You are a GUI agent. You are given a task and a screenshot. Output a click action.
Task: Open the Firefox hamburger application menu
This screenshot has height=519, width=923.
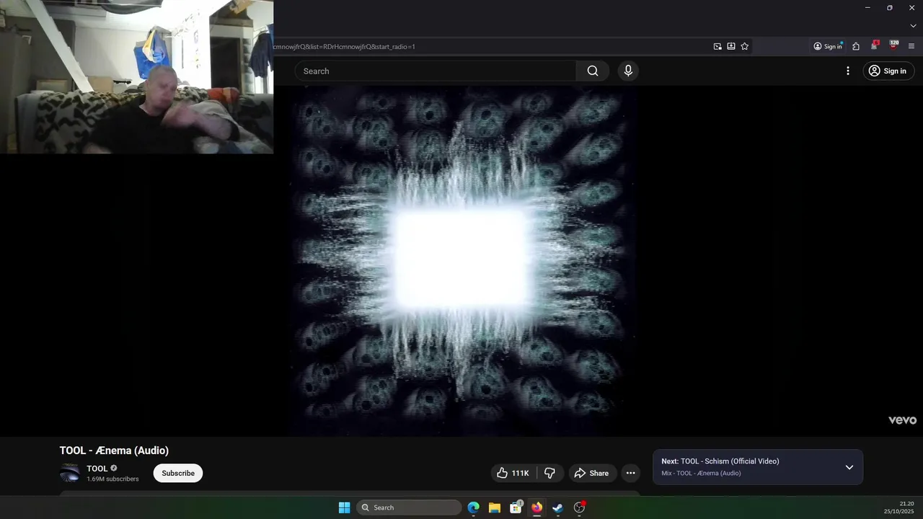(x=911, y=46)
